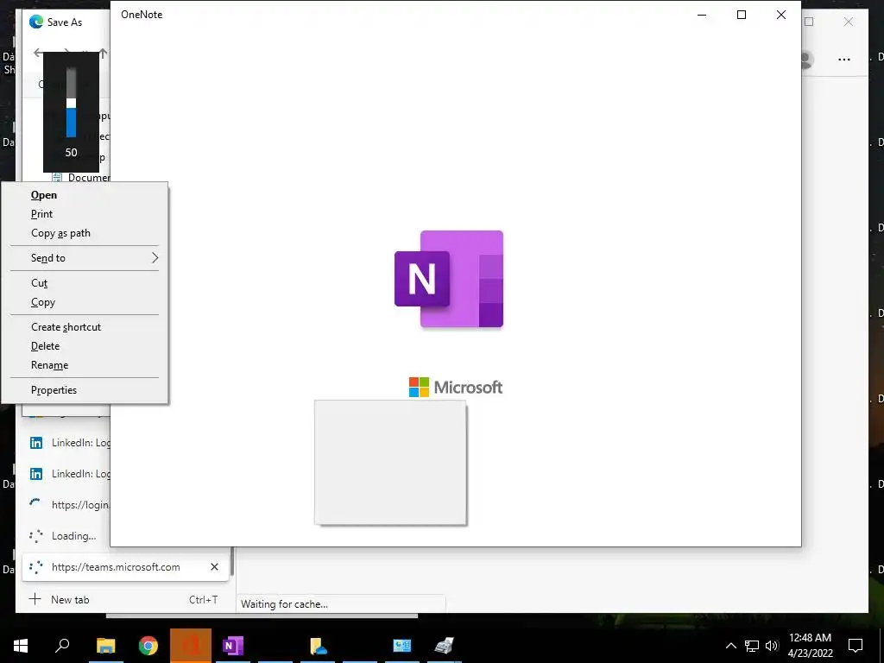884x663 pixels.
Task: Click the taskbar search magnifier icon
Action: (62, 645)
